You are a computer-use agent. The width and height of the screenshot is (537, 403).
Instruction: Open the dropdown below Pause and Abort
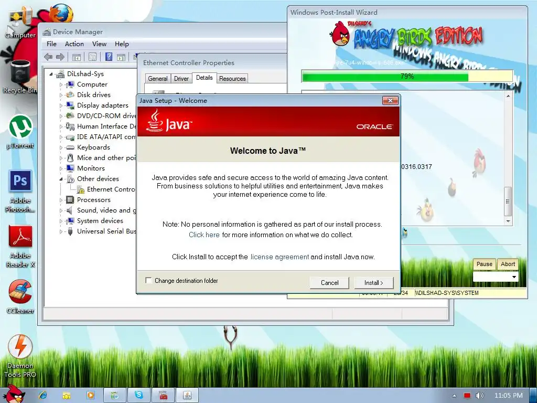[514, 277]
